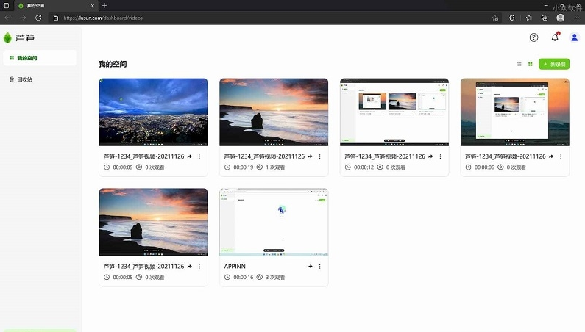Screen dimensions: 585x332
Task: Open the browser new tab button
Action: coord(104,6)
